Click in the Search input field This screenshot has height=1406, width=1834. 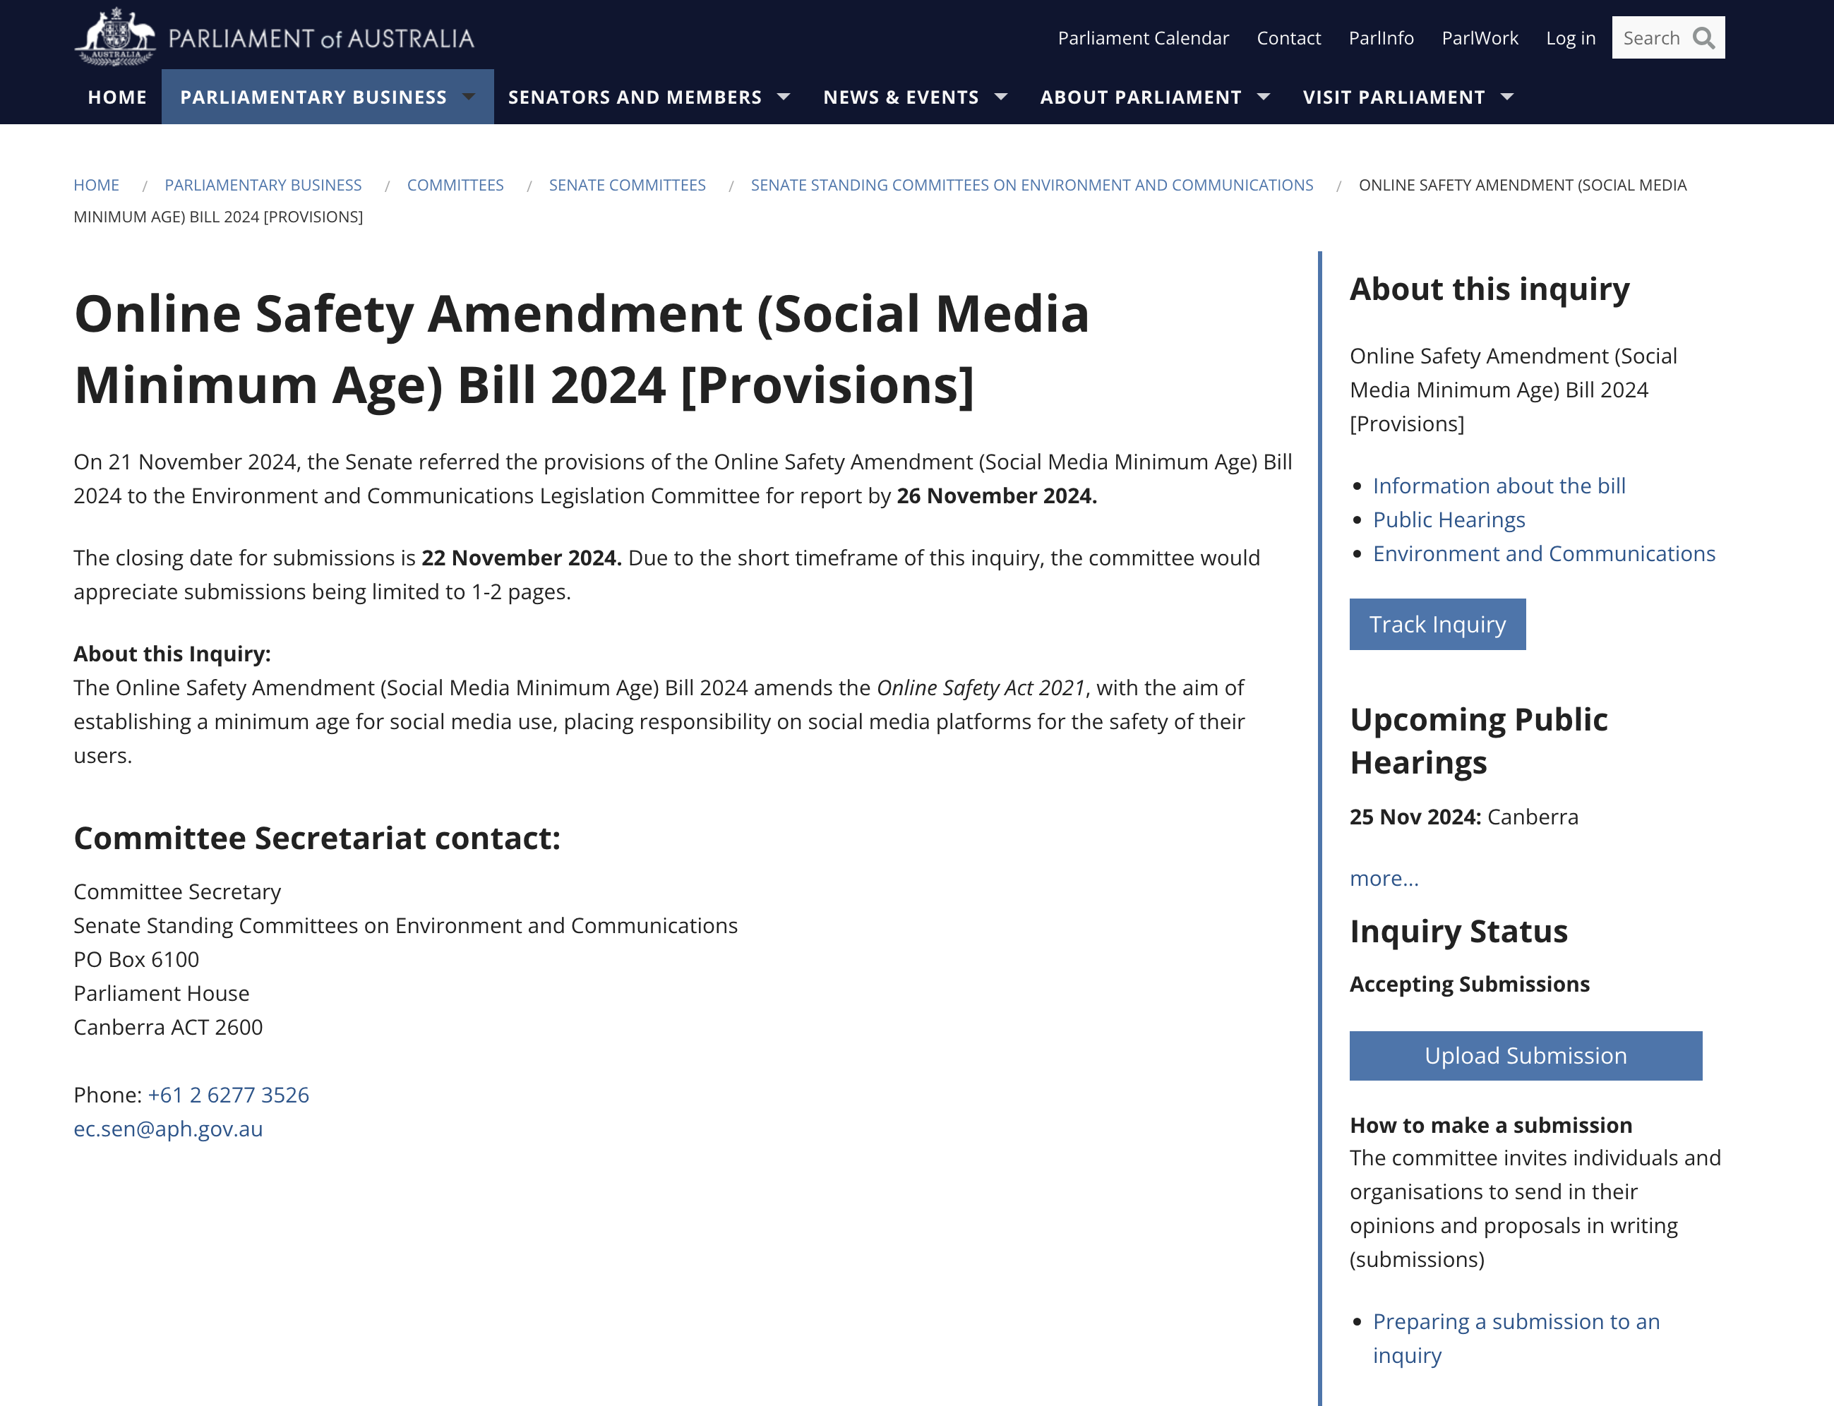[x=1652, y=37]
